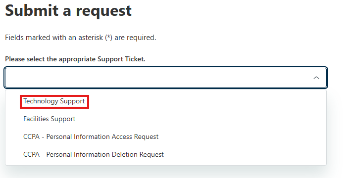Click the 'Support Ticket' words in the field label

(x=121, y=59)
